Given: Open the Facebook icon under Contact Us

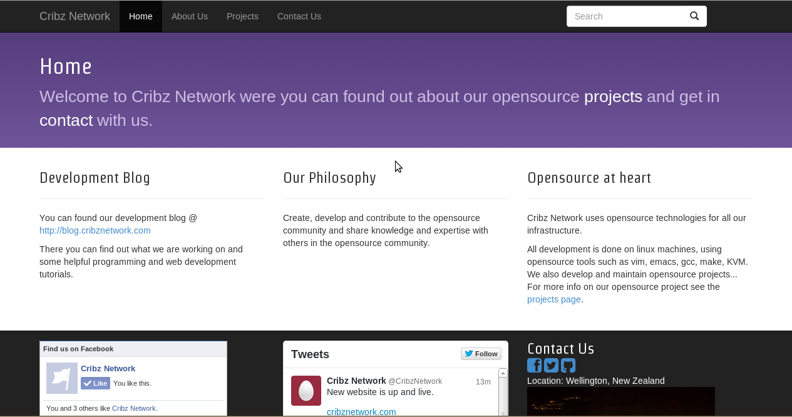Looking at the screenshot, I should tap(534, 366).
